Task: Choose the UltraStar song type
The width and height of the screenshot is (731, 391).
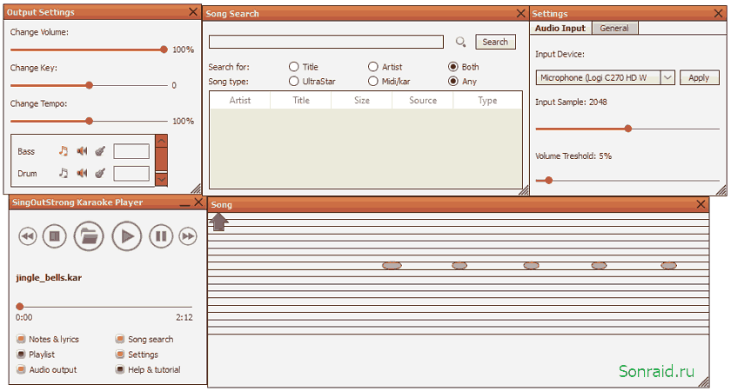Action: coord(294,81)
